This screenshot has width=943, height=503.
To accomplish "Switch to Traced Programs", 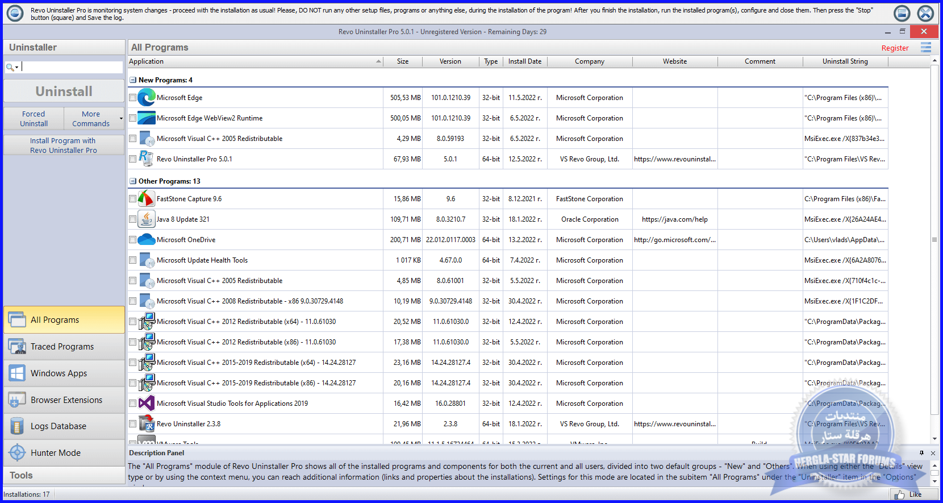I will coord(64,347).
